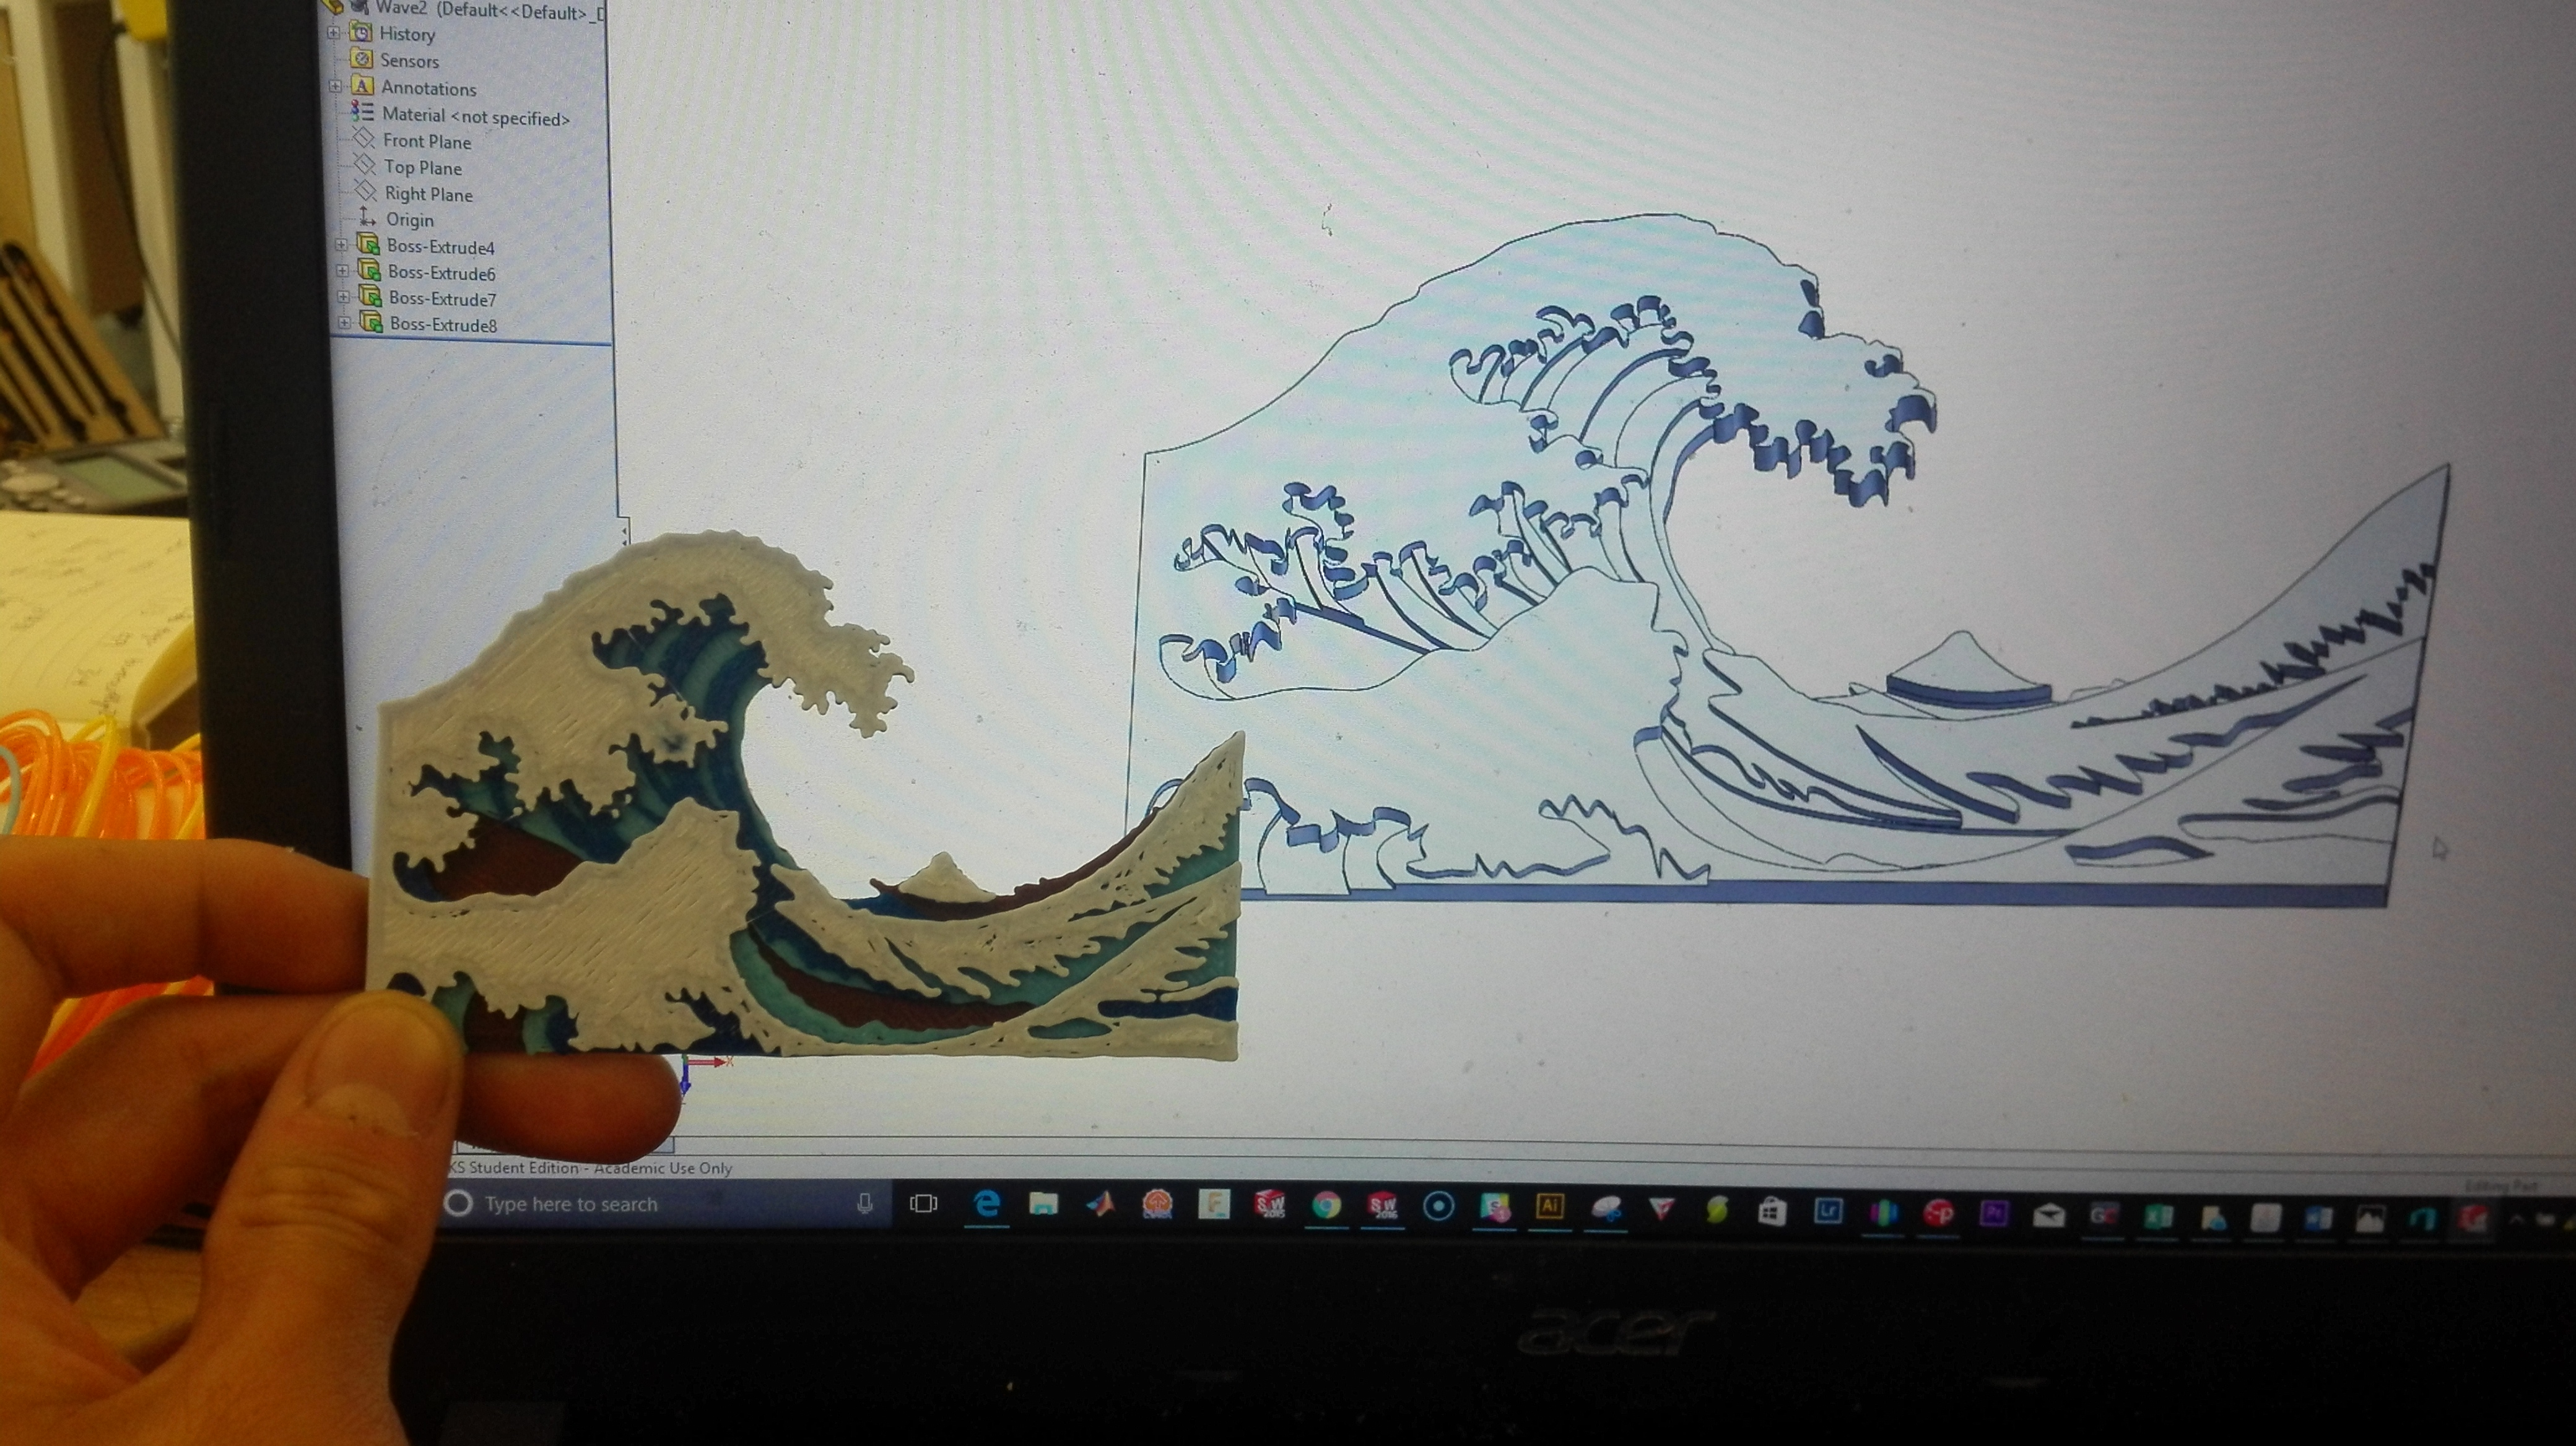Click the Boss-Extrude8 feature icon

372,323
